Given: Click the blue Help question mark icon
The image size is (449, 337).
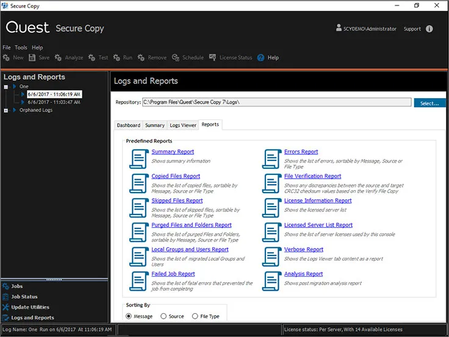Looking at the screenshot, I should coord(260,58).
